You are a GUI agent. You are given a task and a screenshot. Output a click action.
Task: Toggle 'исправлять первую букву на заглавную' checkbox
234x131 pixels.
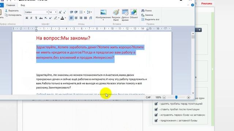[x=156, y=115]
